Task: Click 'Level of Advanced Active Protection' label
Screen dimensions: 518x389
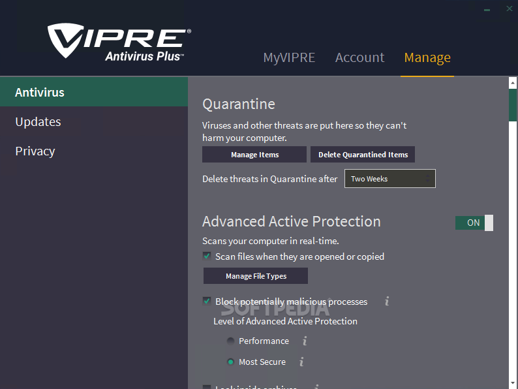Action: 286,321
